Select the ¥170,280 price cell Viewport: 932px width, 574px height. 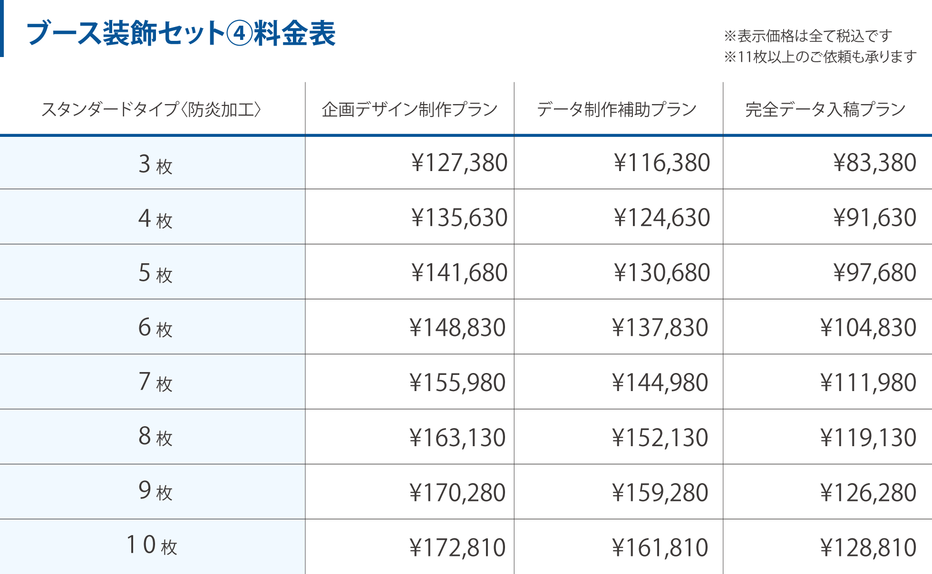(457, 493)
